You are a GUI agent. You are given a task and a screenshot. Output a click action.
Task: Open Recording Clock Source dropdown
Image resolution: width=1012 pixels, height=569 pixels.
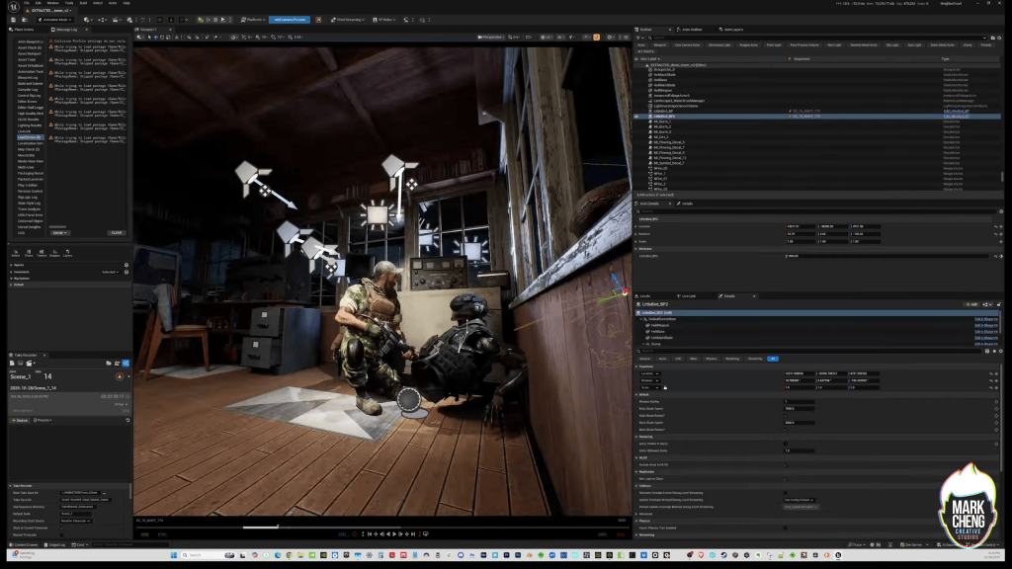pyautogui.click(x=75, y=521)
